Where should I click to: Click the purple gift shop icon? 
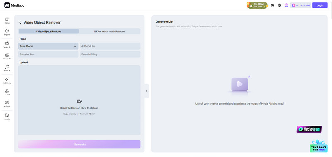click(286, 5)
